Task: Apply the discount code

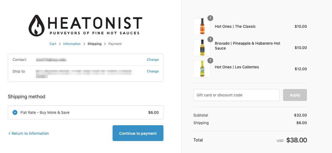Action: tap(295, 95)
